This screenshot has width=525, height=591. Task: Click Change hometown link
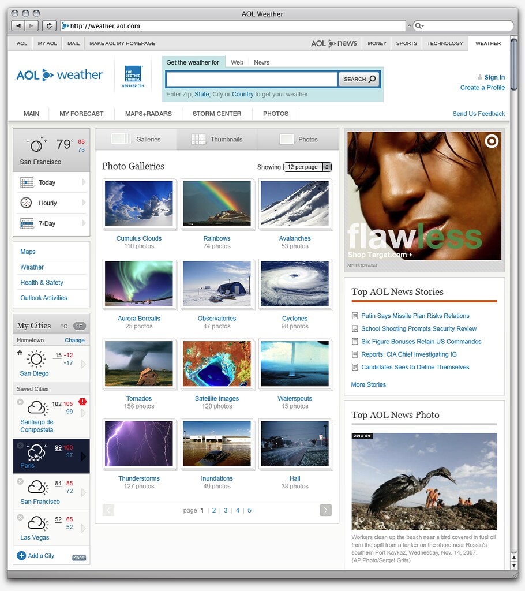[74, 340]
